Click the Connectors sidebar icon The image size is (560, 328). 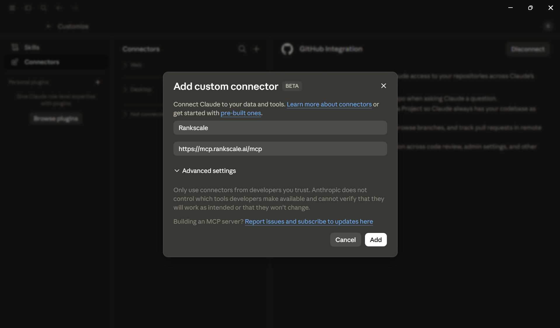tap(15, 62)
